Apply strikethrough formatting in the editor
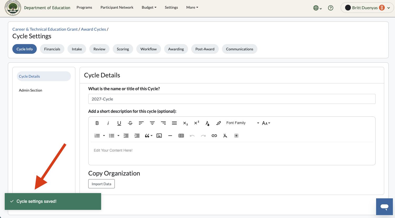This screenshot has width=395, height=218. (x=130, y=123)
